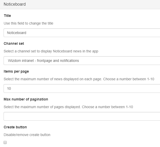Screen dimensions: 160x147
Task: Click the Noticeboard panel header
Action: click(15, 4)
